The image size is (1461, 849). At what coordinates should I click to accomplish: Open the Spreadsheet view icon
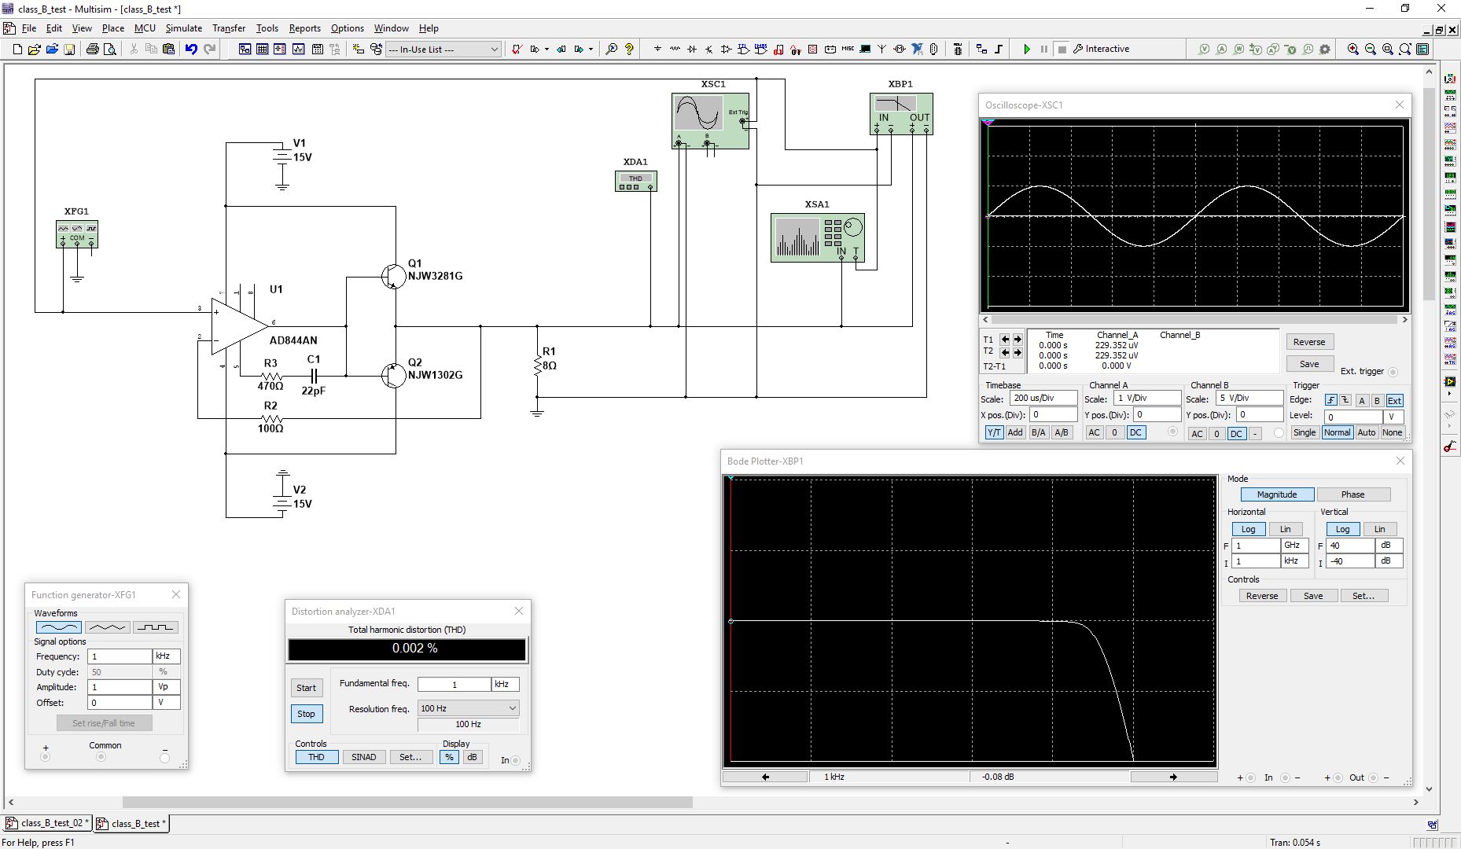263,49
